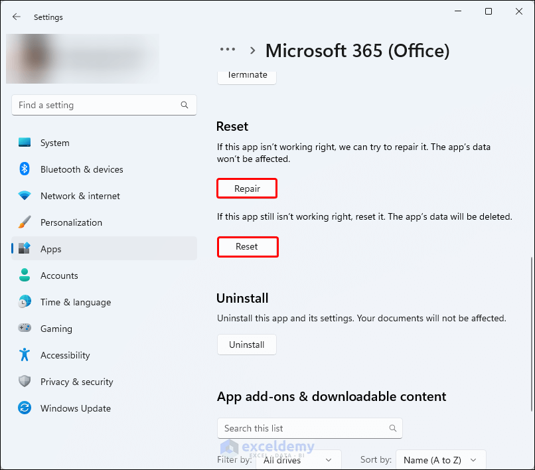The width and height of the screenshot is (535, 470).
Task: Click the Reset section heading
Action: (232, 126)
